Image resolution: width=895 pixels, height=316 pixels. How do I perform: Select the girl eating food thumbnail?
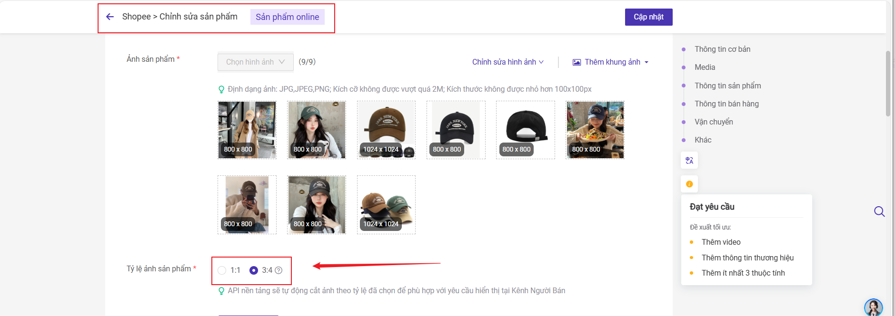coord(595,130)
